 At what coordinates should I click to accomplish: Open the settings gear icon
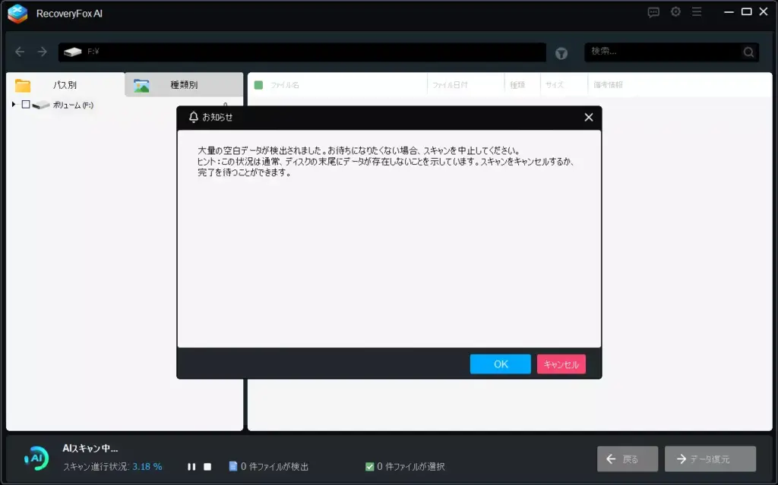click(x=675, y=11)
